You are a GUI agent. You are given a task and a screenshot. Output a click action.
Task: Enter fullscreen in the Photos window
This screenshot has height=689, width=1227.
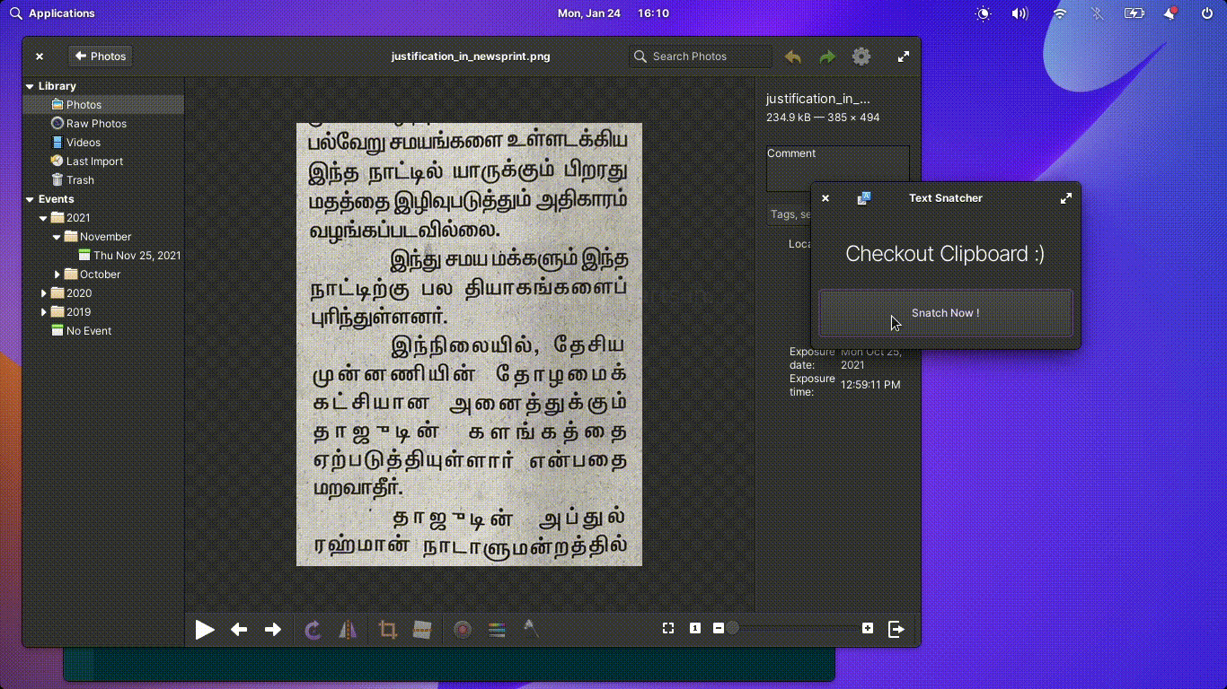coord(904,57)
